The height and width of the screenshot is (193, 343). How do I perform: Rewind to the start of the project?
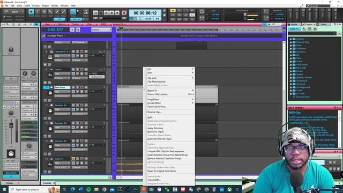[x=95, y=13]
